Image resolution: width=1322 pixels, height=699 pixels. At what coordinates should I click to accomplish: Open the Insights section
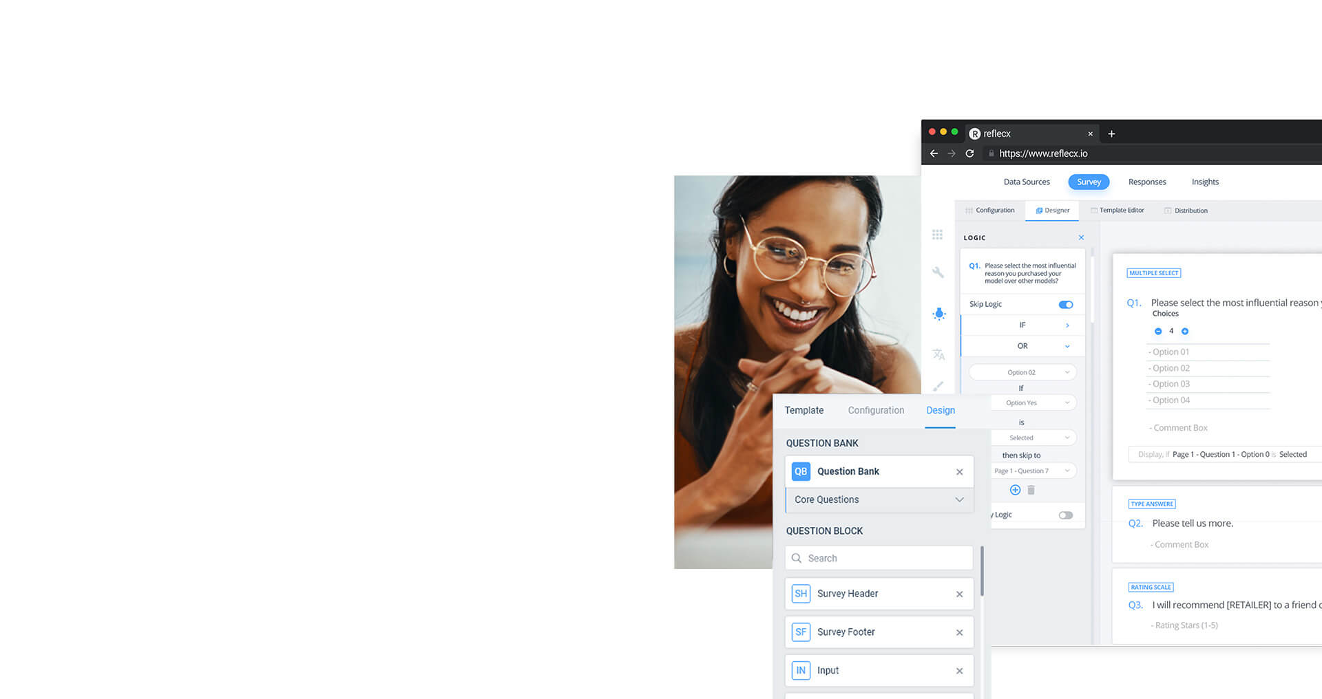[x=1205, y=182]
